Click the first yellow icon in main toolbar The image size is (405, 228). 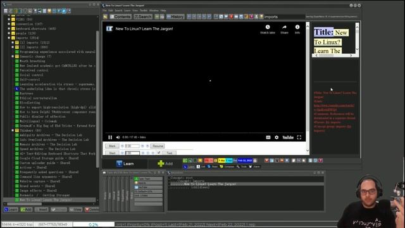point(106,17)
